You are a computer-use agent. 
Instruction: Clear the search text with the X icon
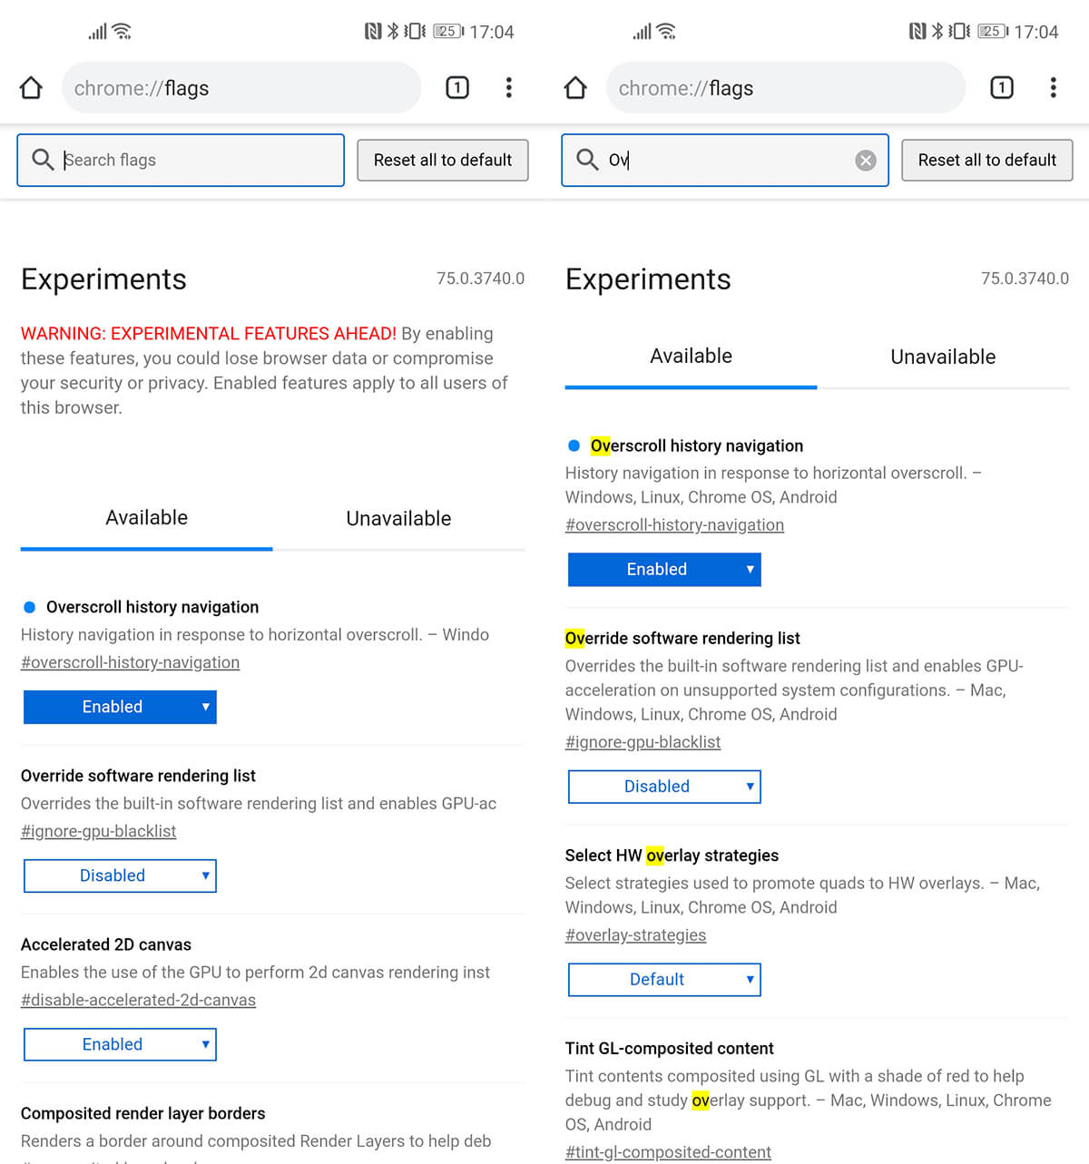866,161
